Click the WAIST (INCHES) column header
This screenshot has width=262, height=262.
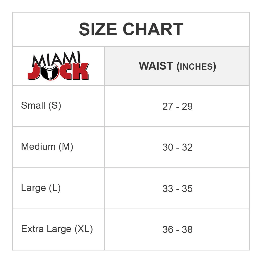[177, 66]
